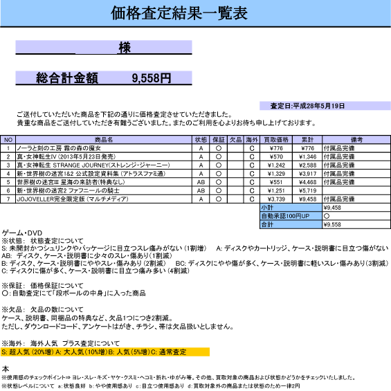This screenshot has height=391, width=391.
Task: Click the 備考 column header
Action: tap(356, 140)
